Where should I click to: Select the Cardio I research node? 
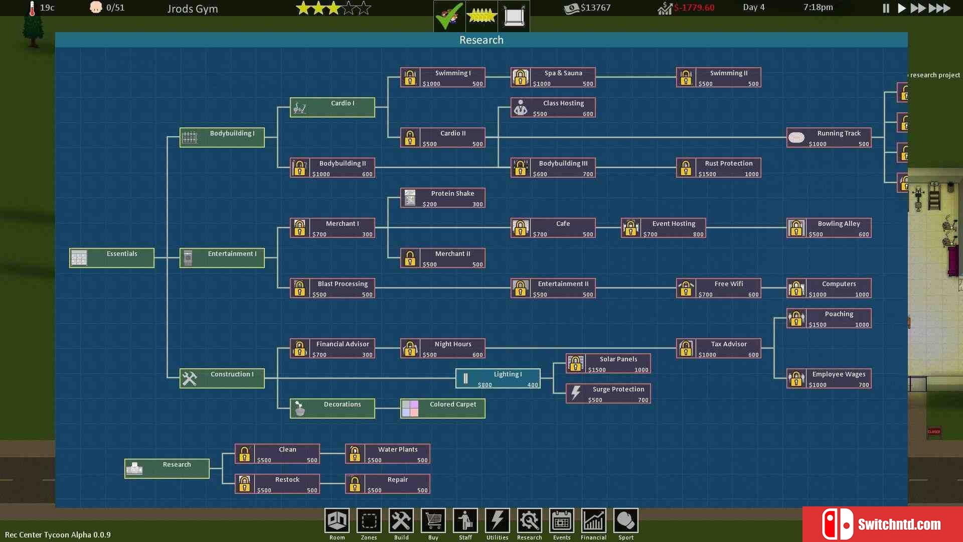click(332, 107)
